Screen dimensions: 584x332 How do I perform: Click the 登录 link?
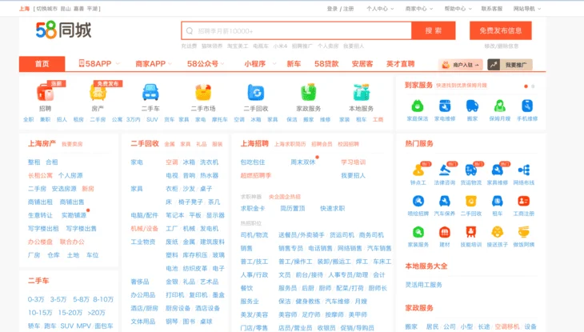point(332,9)
